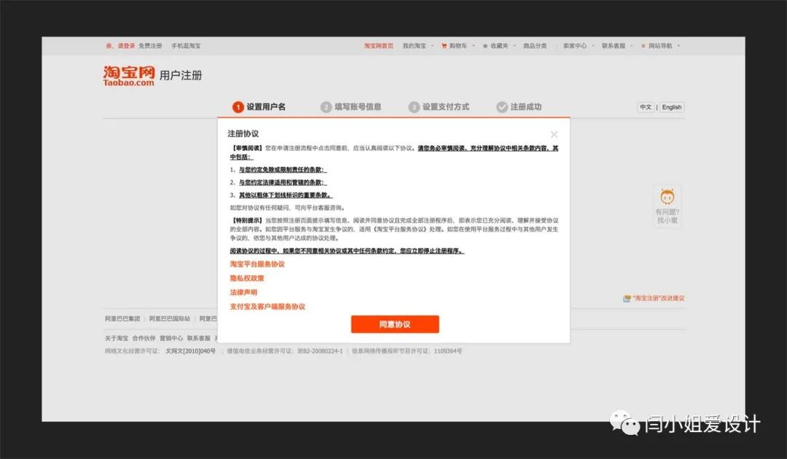This screenshot has height=459, width=787.
Task: Open the 合作伙伴 footer link
Action: [144, 338]
